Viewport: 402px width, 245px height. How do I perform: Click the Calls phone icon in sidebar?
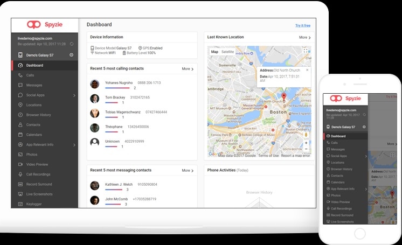click(x=20, y=75)
